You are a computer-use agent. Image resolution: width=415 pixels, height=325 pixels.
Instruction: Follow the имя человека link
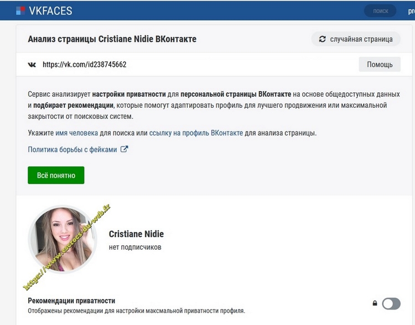[x=76, y=133]
